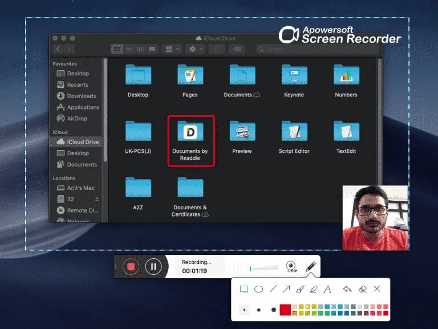
Task: Close the annotation toolbar with X
Action: pos(377,289)
